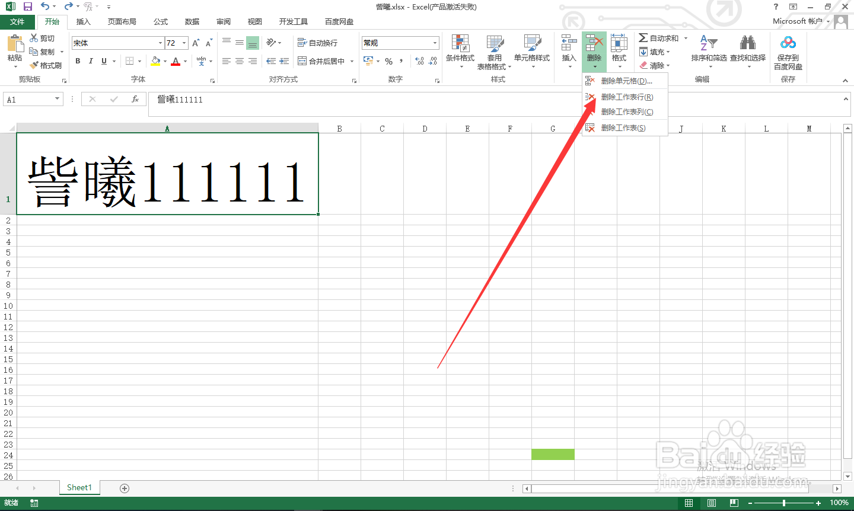
Task: Choose Delete Sheet Rows (删除工作表行)
Action: [625, 97]
